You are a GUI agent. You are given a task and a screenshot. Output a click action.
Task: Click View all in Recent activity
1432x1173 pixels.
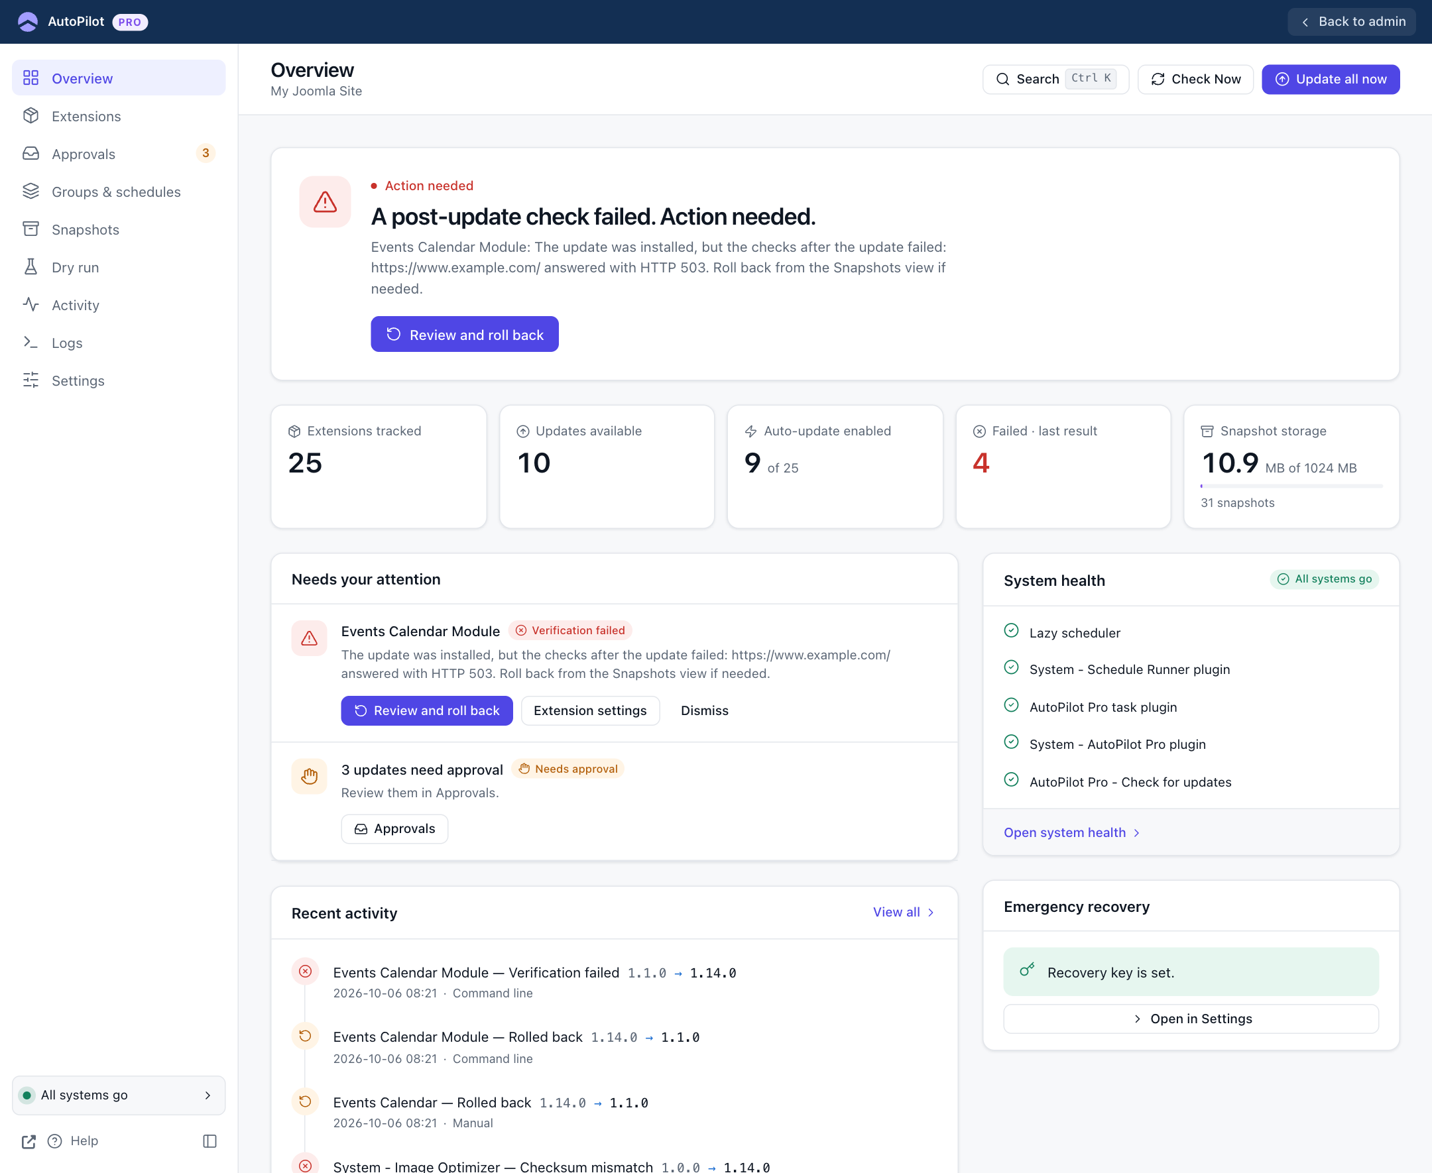(903, 912)
